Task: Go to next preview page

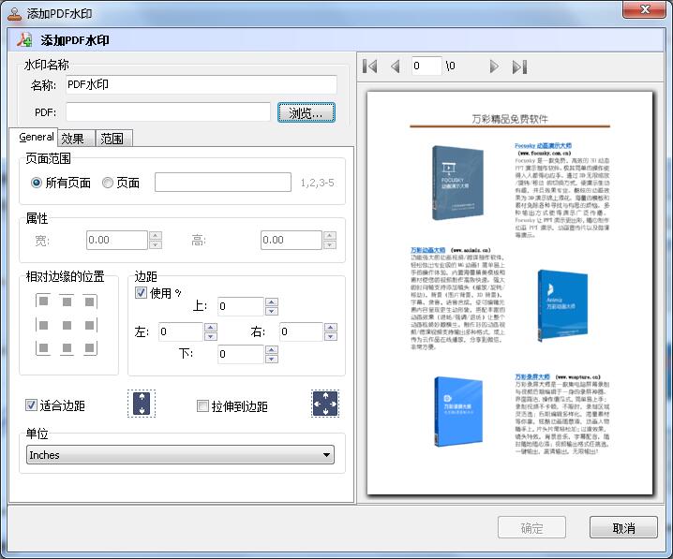Action: pos(494,66)
